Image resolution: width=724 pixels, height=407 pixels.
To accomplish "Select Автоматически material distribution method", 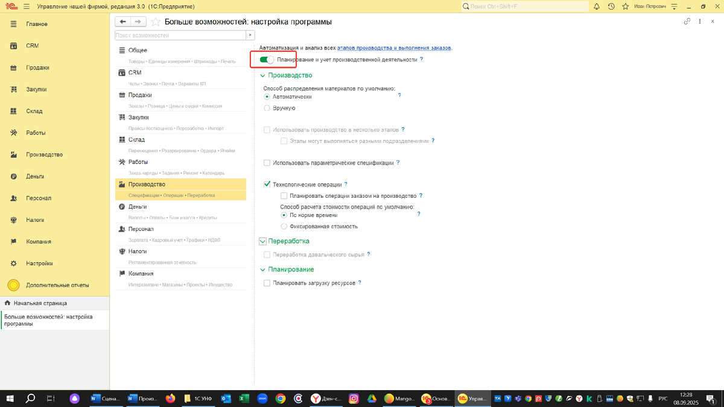I will click(x=267, y=96).
